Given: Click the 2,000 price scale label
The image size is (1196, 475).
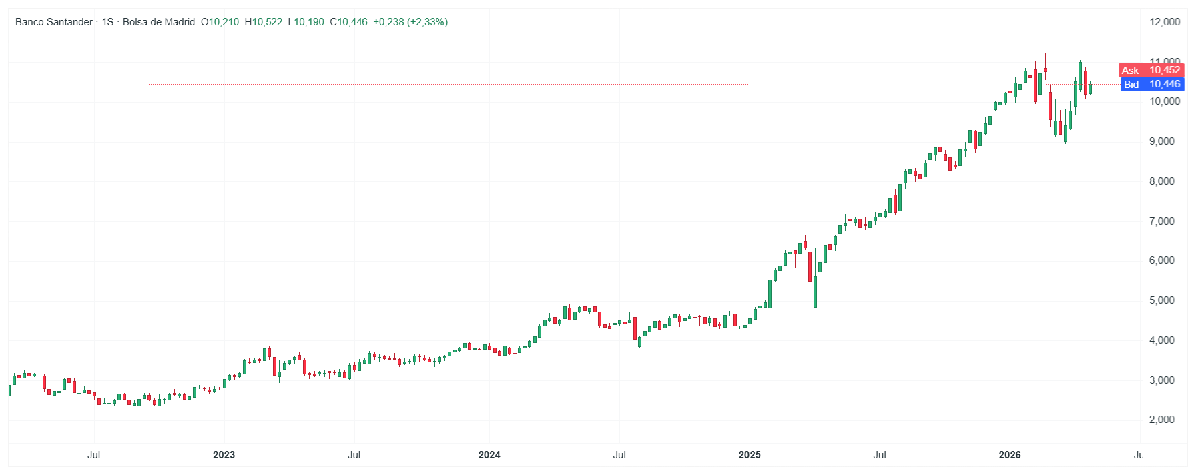Looking at the screenshot, I should pos(1162,420).
